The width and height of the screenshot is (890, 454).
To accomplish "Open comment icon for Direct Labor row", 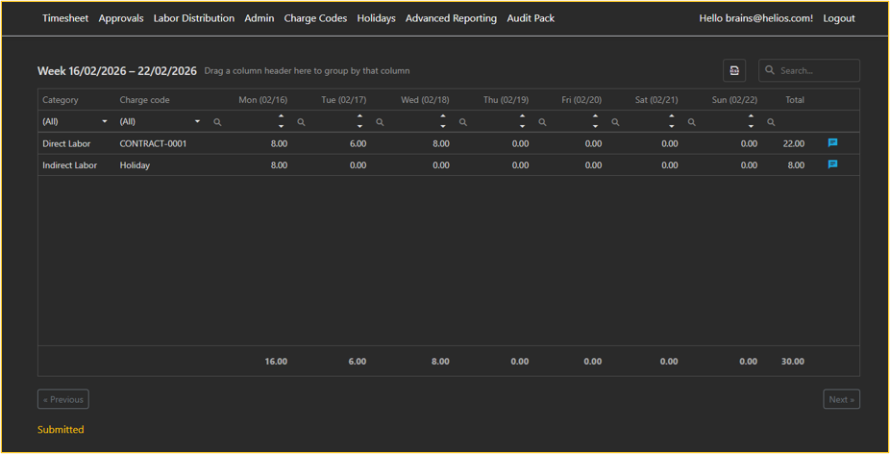I will [x=832, y=143].
